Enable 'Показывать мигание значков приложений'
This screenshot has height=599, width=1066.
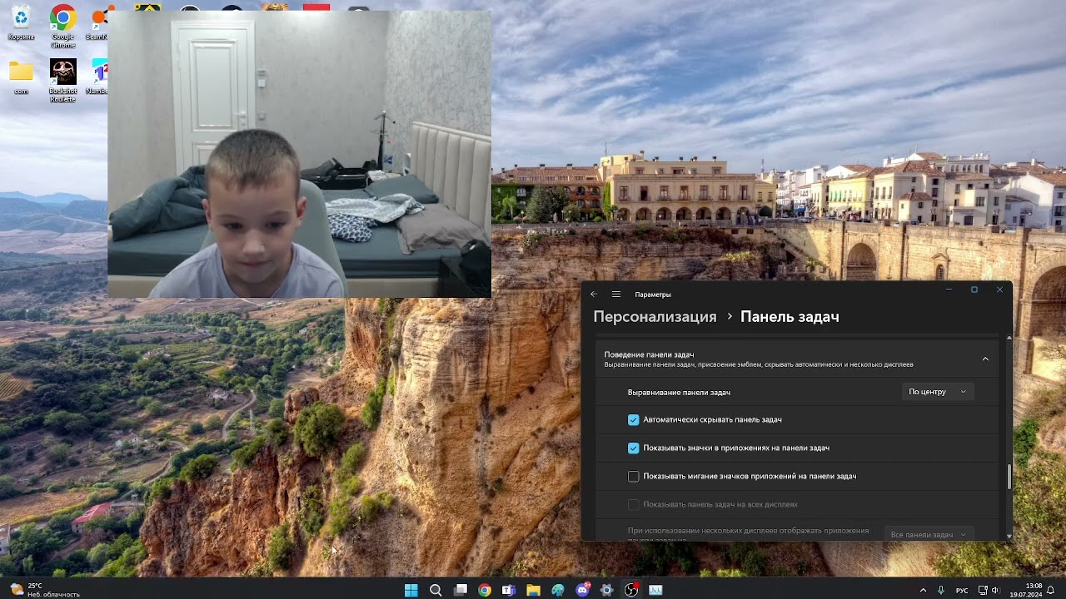click(634, 477)
